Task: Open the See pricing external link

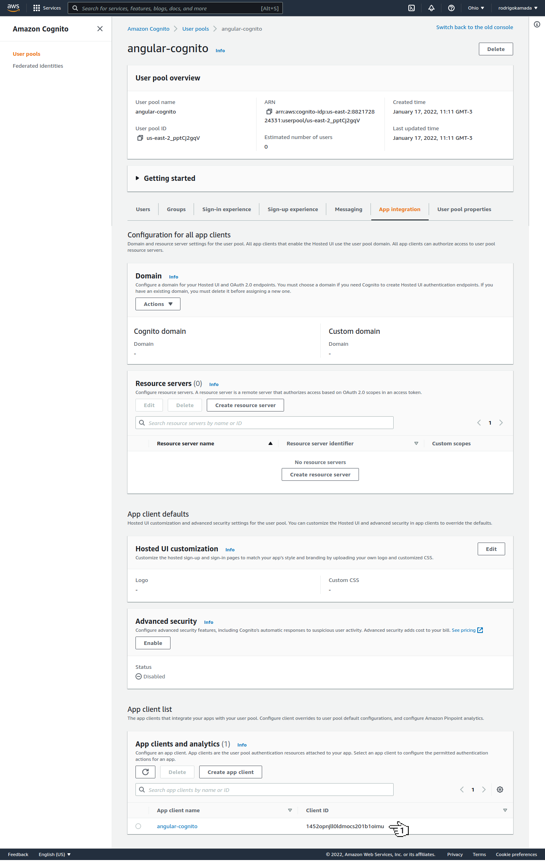Action: tap(467, 630)
